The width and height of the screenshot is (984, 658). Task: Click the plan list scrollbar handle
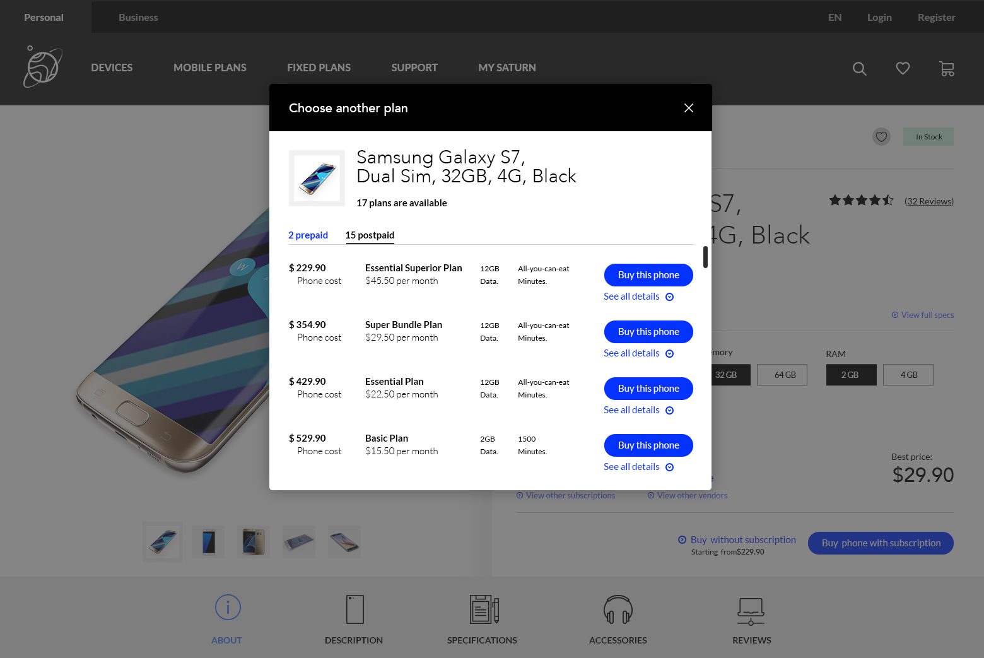(x=705, y=257)
